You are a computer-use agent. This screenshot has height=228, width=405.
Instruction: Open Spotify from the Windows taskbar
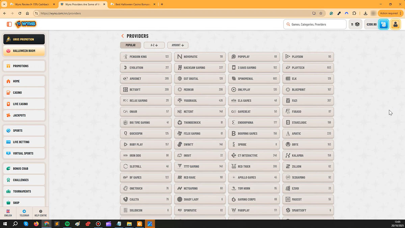pyautogui.click(x=67, y=224)
